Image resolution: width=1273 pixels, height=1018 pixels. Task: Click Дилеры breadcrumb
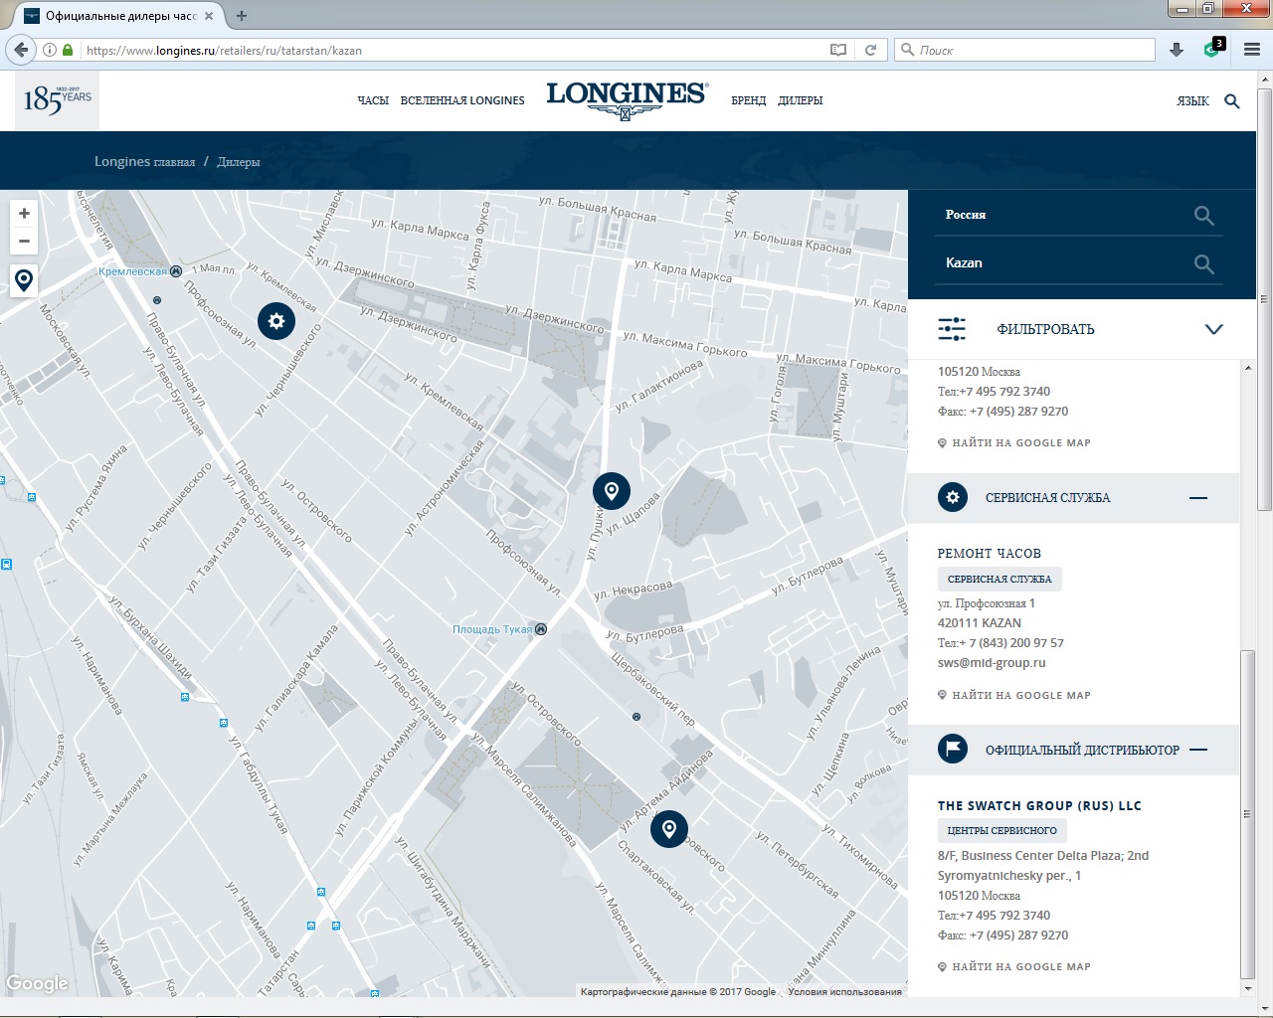[x=239, y=161]
